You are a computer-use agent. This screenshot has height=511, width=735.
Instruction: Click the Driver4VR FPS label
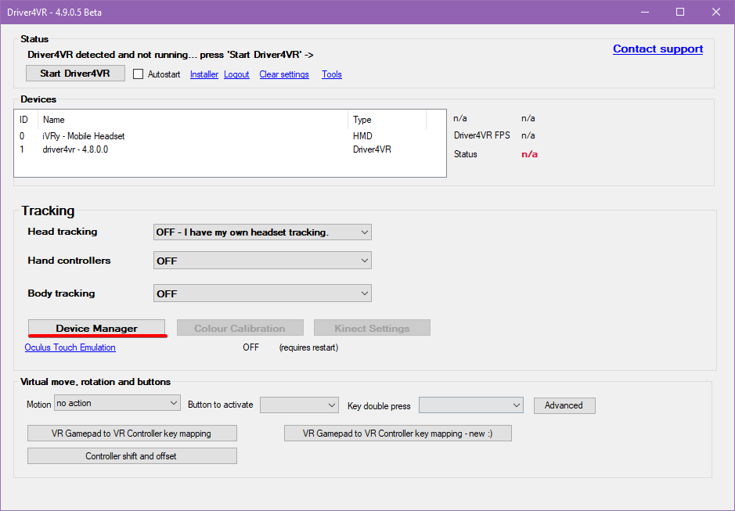[482, 135]
